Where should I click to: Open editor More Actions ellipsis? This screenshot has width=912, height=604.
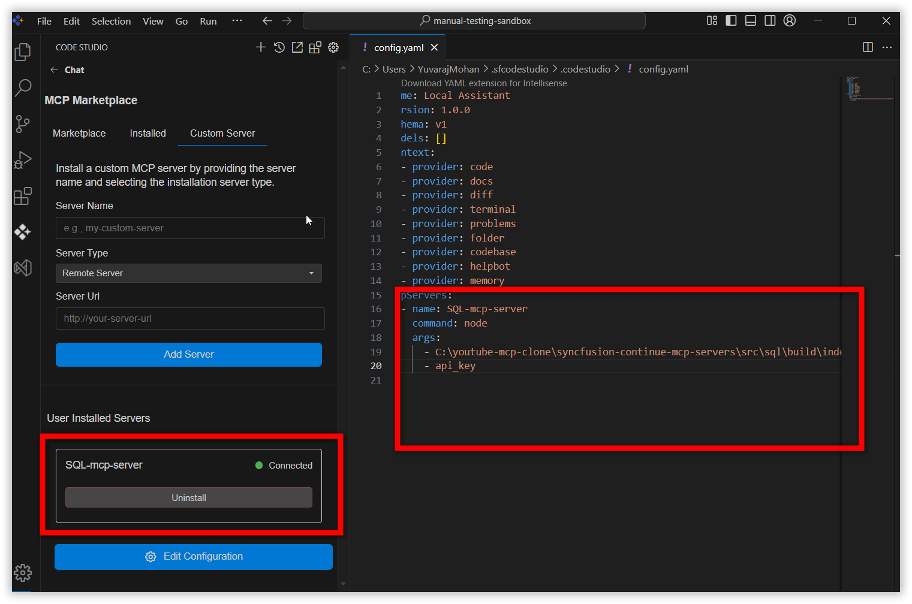click(x=887, y=47)
